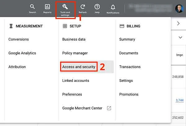Click the 248,858 table value
This screenshot has width=186, height=126.
coord(178,77)
